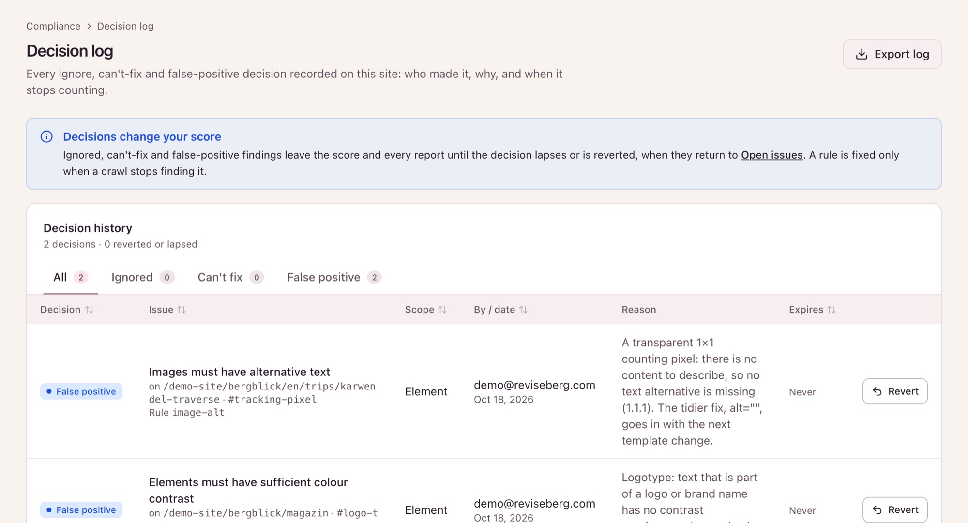Click demo@reviseberg.com in the image-alt row
968x523 pixels.
[x=534, y=385]
